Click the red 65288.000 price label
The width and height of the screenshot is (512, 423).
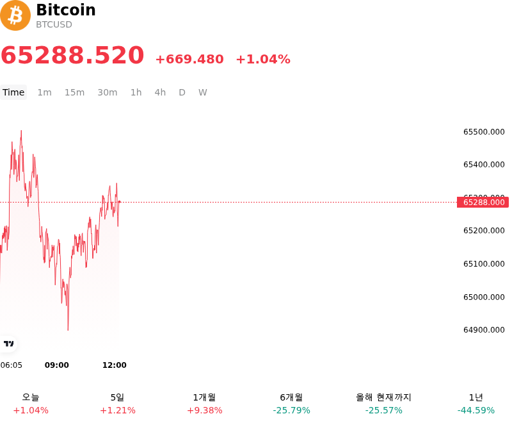483,203
